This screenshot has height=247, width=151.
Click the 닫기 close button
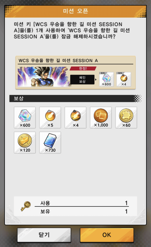point(44,235)
